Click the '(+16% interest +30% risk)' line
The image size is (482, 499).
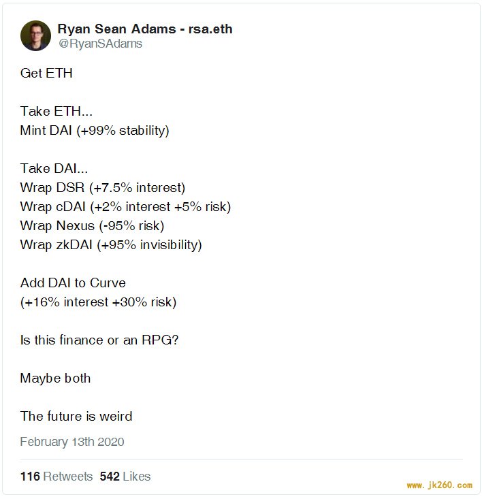click(98, 302)
